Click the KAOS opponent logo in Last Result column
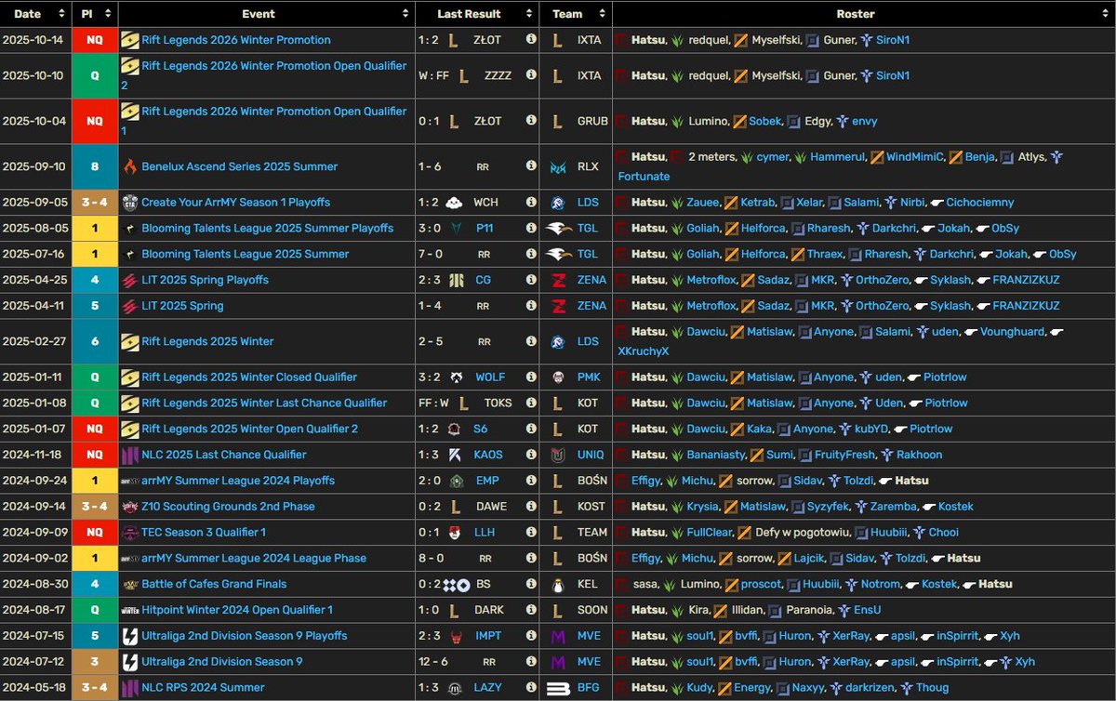The height and width of the screenshot is (701, 1116). tap(452, 455)
